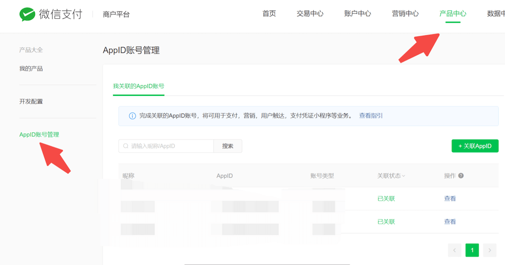Focus the 请输入昵称/AppID search field

tap(171, 146)
